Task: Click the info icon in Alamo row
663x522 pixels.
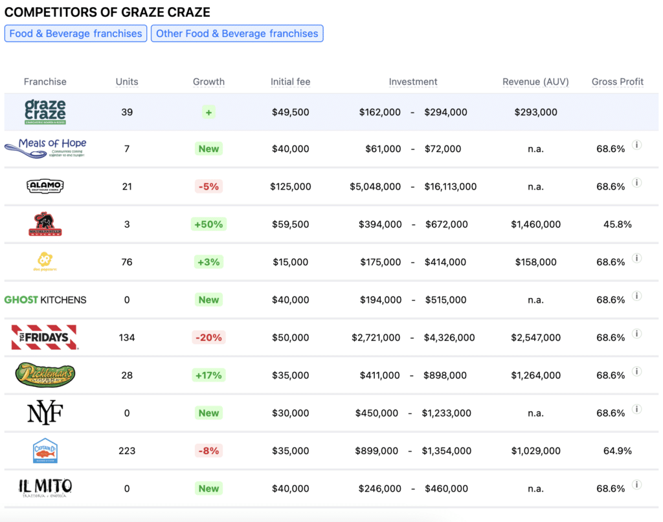Action: tap(637, 182)
